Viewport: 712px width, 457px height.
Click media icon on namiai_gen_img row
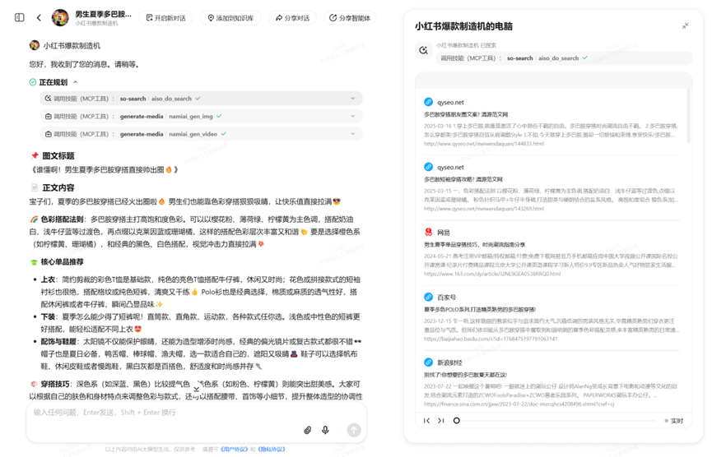coord(48,116)
